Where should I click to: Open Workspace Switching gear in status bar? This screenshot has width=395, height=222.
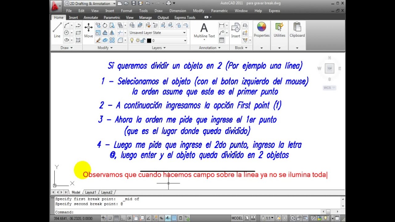point(293,218)
